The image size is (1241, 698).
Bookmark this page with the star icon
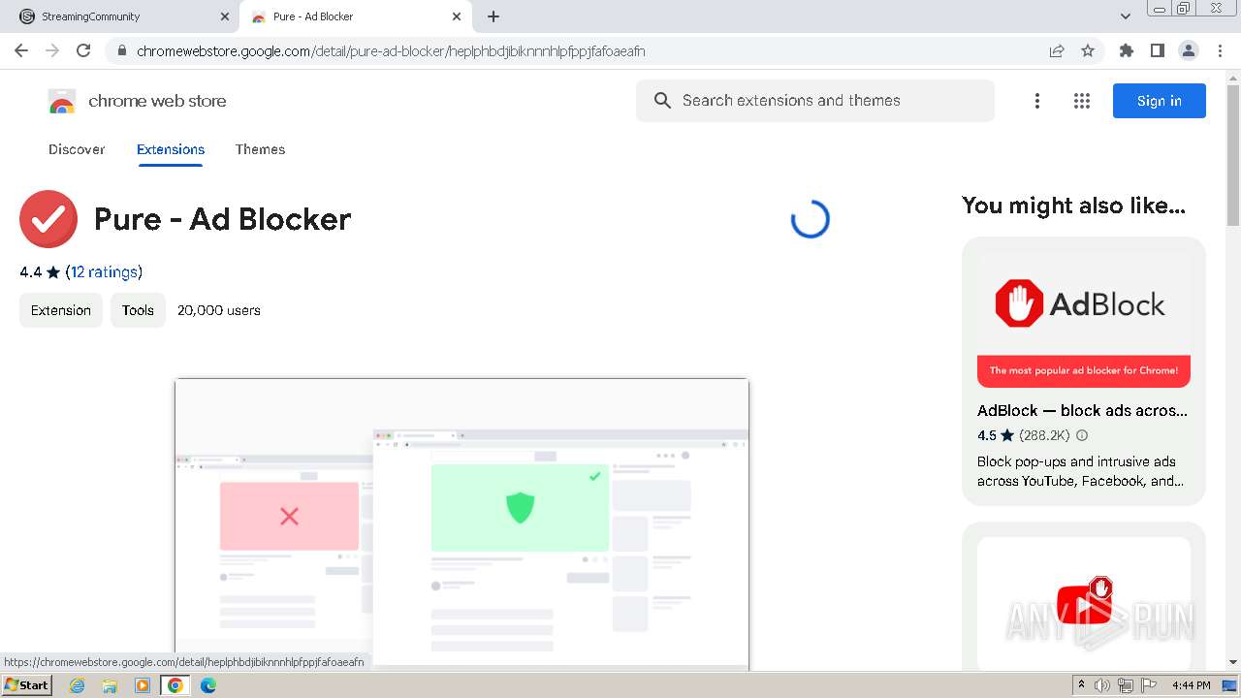[1088, 50]
